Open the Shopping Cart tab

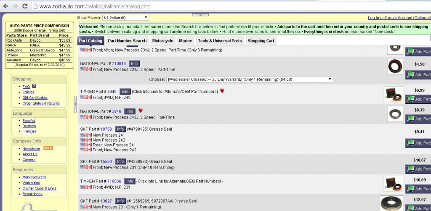point(261,41)
